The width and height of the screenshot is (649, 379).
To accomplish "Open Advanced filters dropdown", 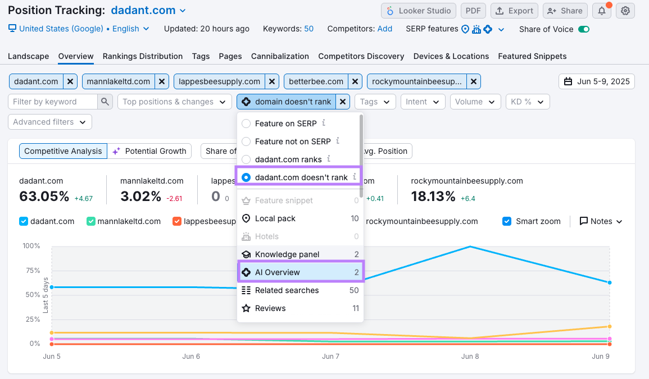I will pos(49,122).
